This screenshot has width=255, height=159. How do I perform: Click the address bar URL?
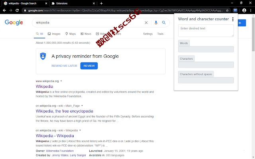click(x=125, y=10)
